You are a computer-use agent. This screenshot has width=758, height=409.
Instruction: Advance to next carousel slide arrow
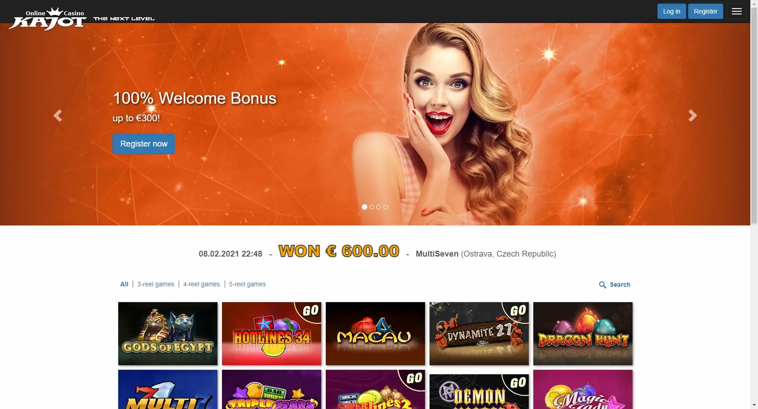[693, 116]
